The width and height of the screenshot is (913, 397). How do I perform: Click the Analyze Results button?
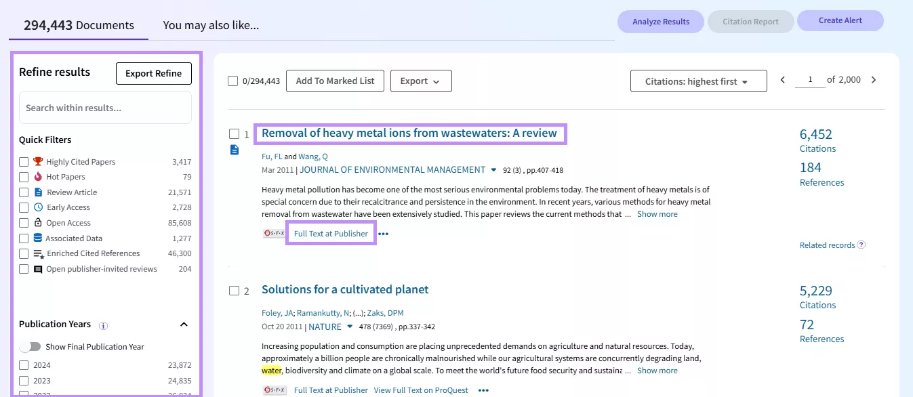point(660,21)
